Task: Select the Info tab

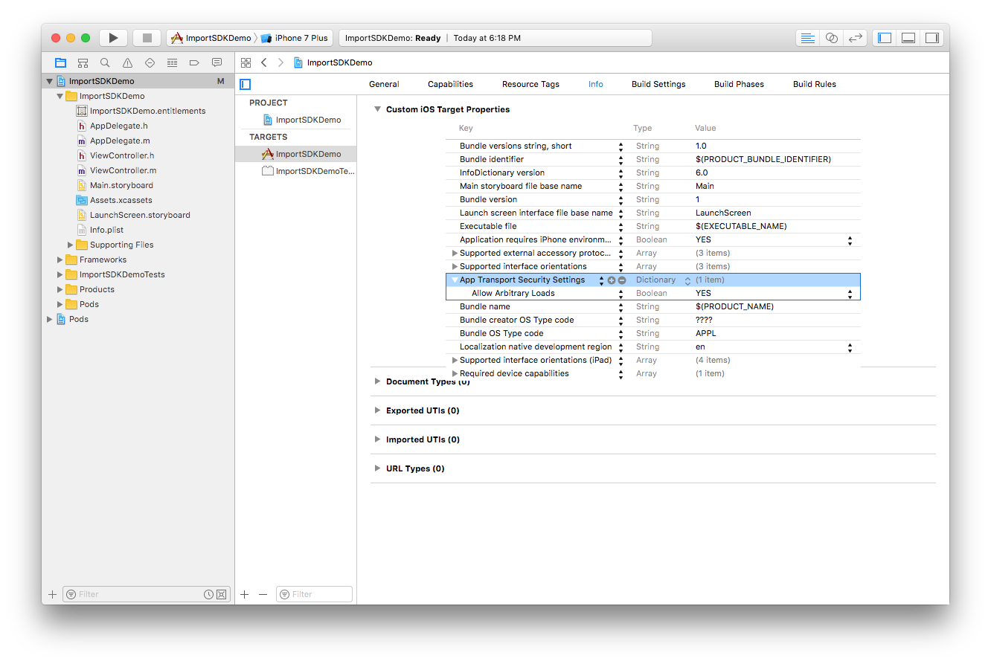Action: pos(596,84)
